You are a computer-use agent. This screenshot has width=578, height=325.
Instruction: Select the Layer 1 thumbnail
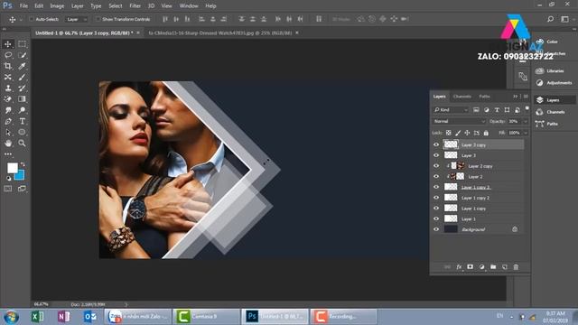(451, 218)
